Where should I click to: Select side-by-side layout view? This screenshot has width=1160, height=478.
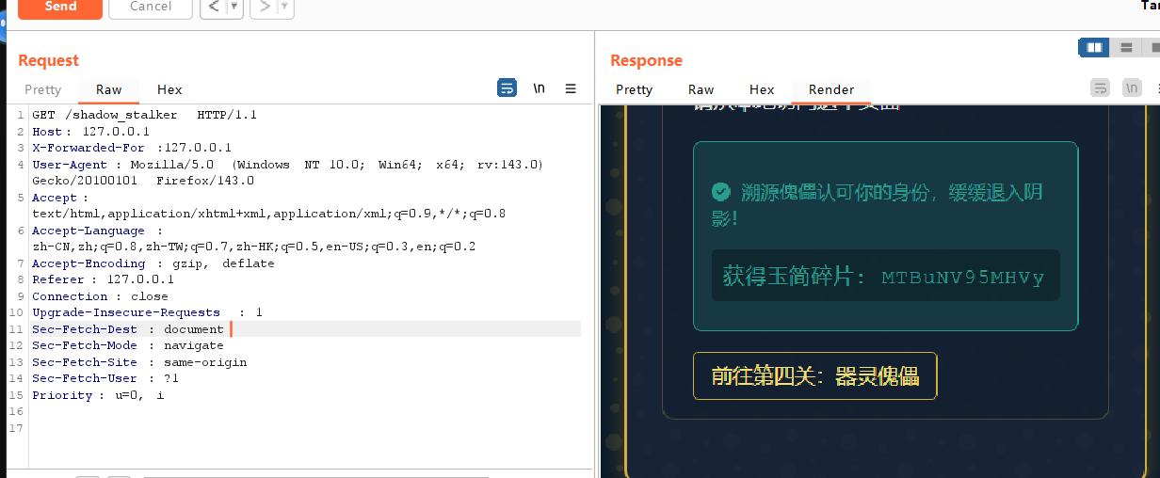click(x=1093, y=47)
